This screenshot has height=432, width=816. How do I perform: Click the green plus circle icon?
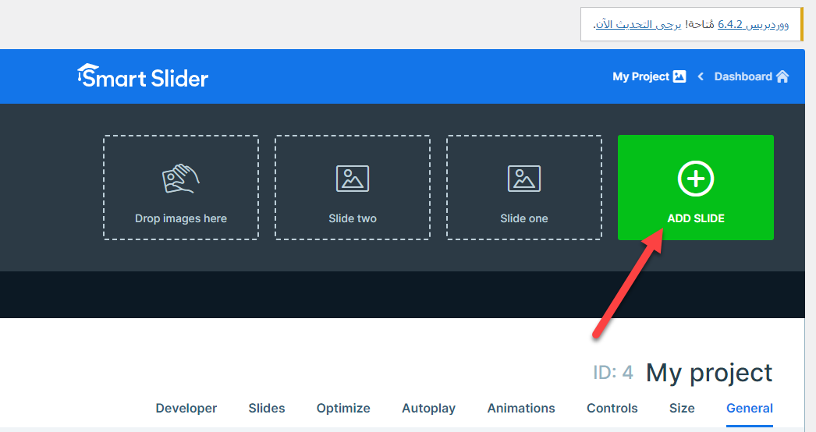point(695,179)
